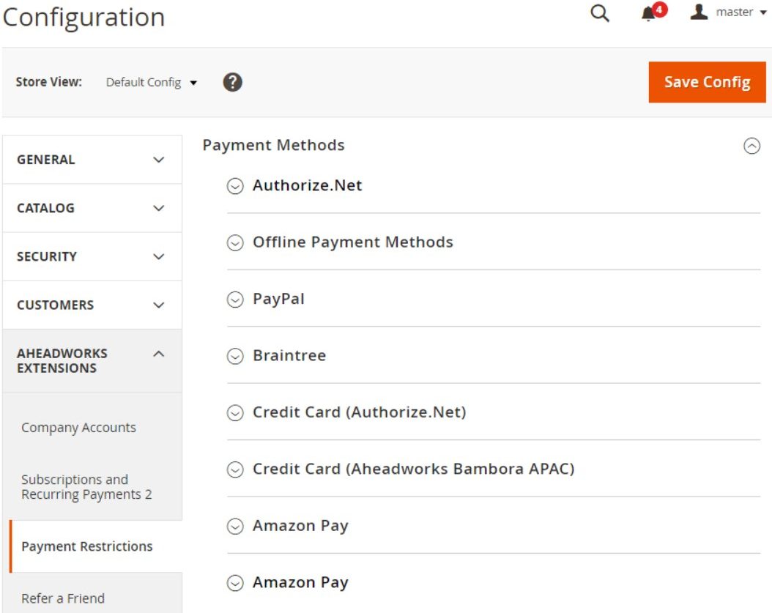Image resolution: width=772 pixels, height=613 pixels.
Task: Open the master user account menu
Action: point(728,12)
